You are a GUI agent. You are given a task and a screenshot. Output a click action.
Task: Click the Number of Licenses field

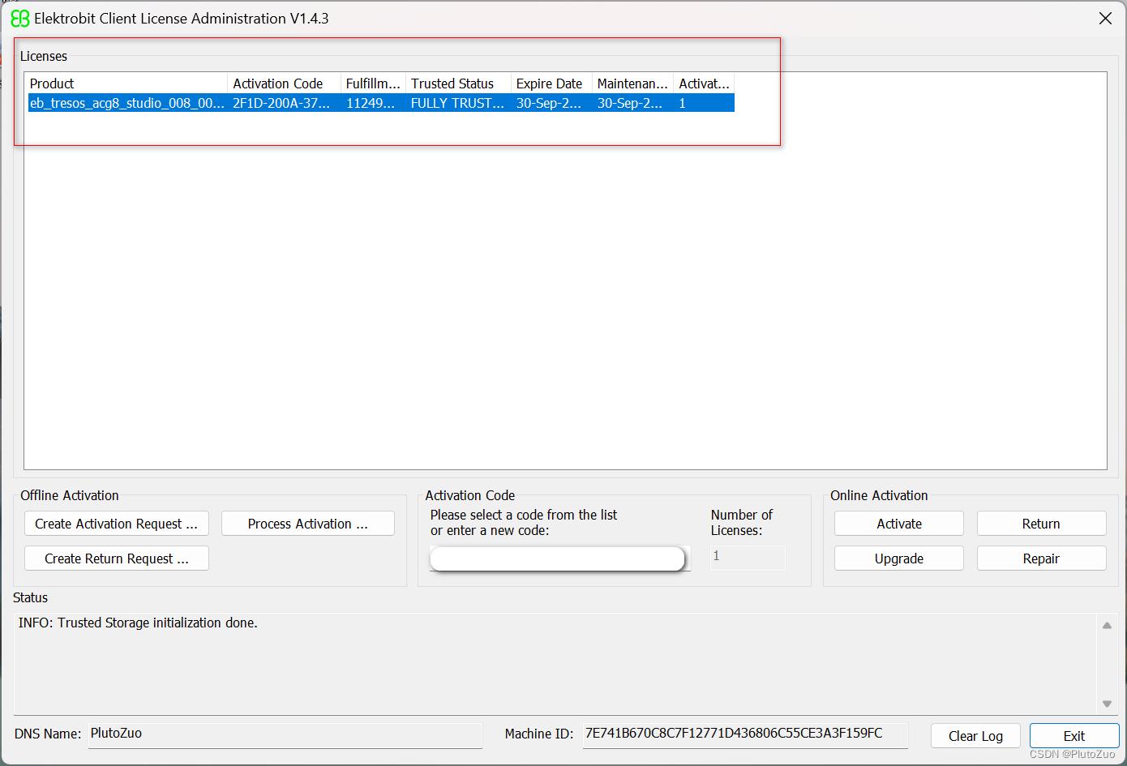point(748,557)
